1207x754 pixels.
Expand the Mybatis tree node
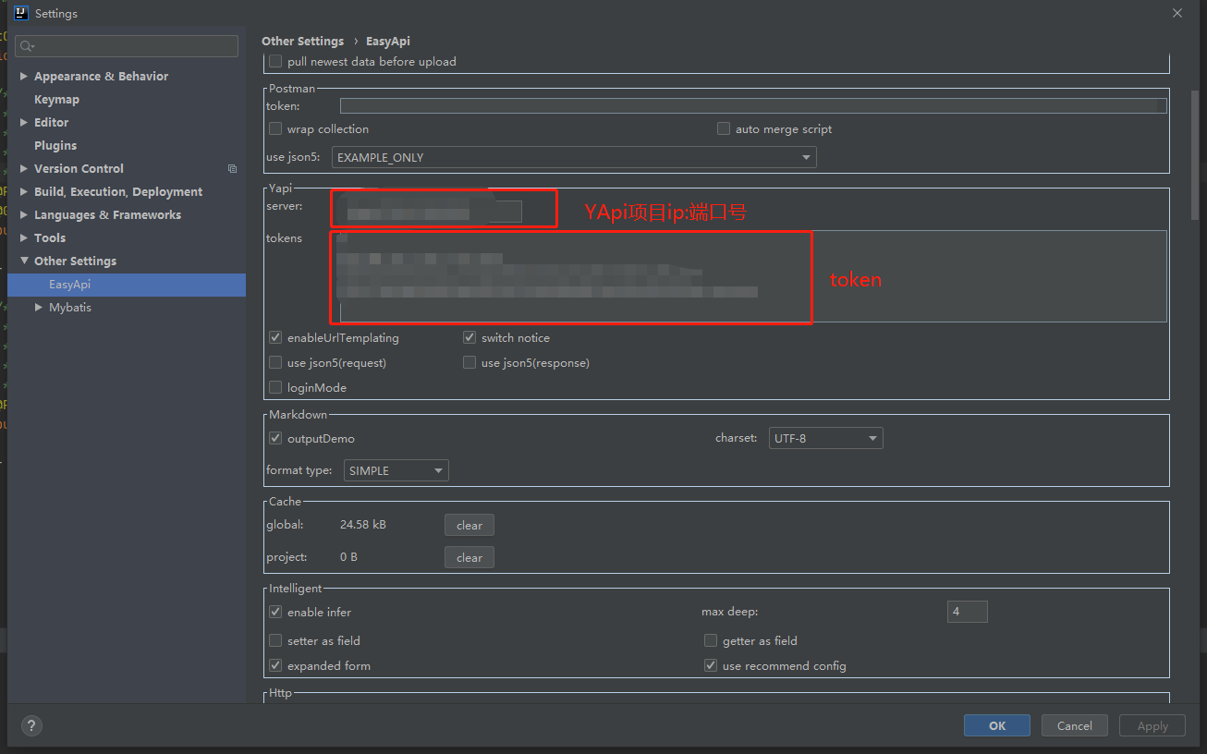click(x=39, y=308)
